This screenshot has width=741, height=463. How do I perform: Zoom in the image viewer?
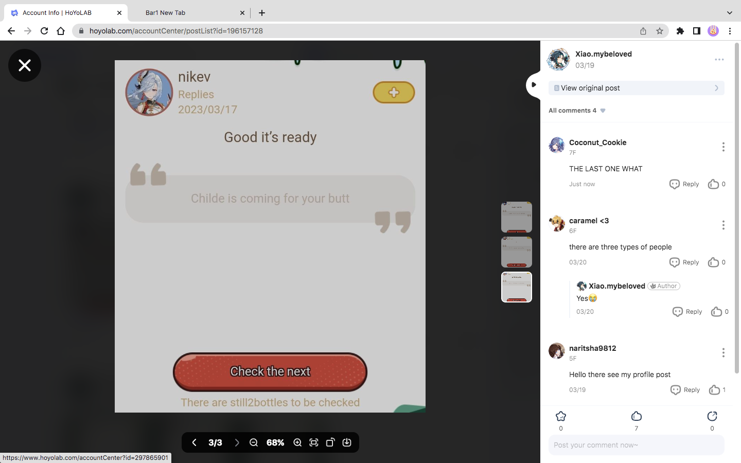(297, 442)
